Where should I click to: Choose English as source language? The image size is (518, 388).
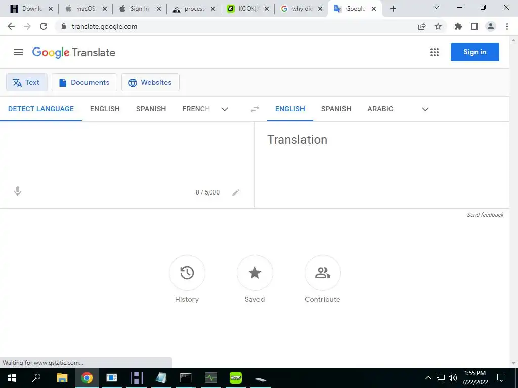click(x=105, y=109)
